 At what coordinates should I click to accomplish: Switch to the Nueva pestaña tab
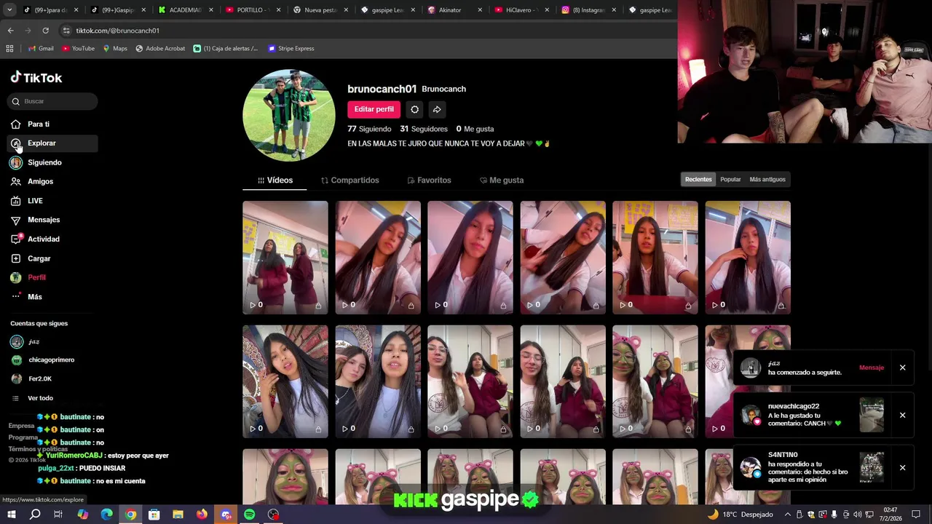[x=318, y=10]
